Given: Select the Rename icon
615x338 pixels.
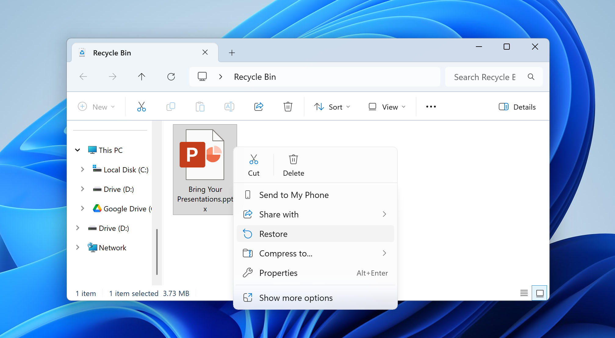Looking at the screenshot, I should coord(229,107).
